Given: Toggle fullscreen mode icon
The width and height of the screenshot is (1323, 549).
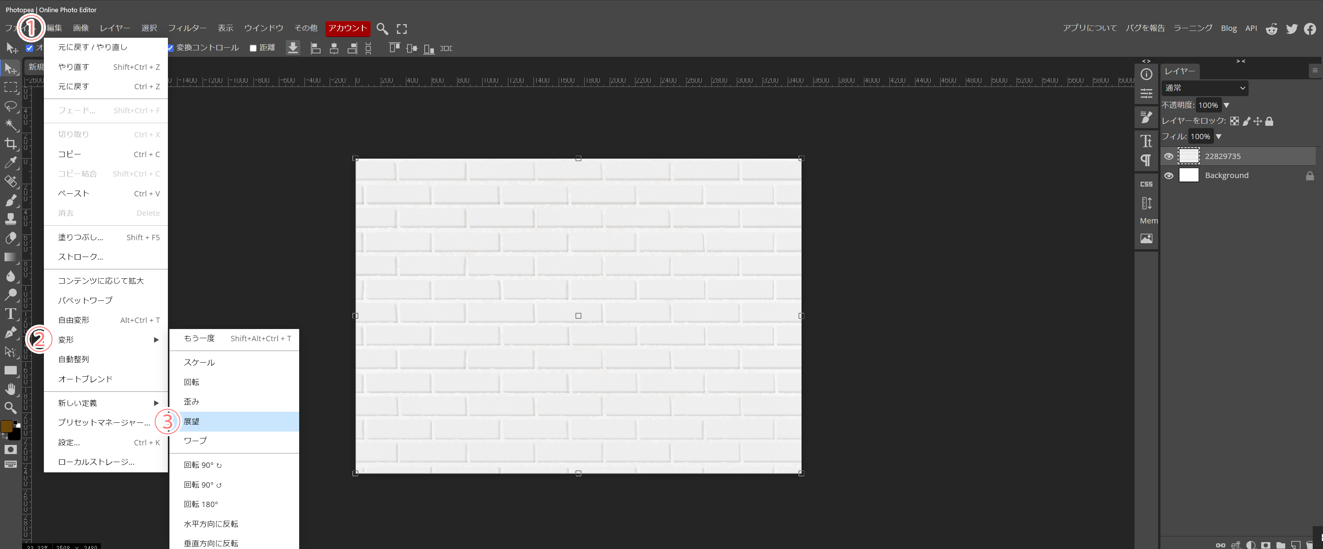Looking at the screenshot, I should pos(401,29).
